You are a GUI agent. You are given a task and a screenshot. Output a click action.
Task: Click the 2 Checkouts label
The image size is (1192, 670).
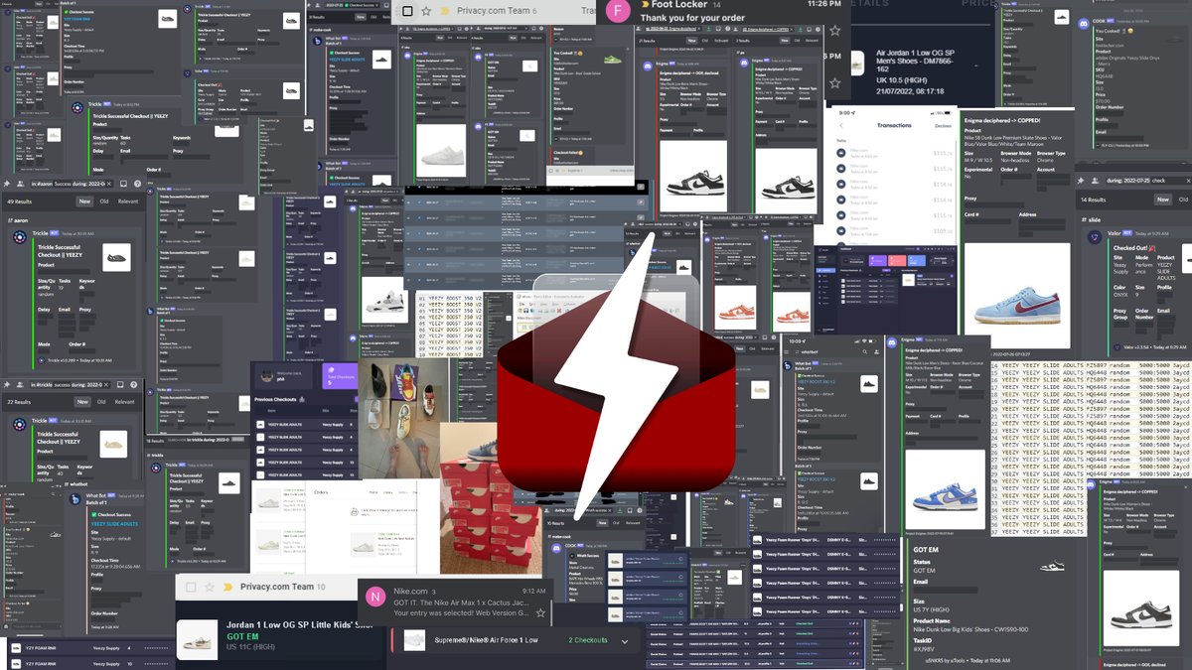tap(587, 640)
